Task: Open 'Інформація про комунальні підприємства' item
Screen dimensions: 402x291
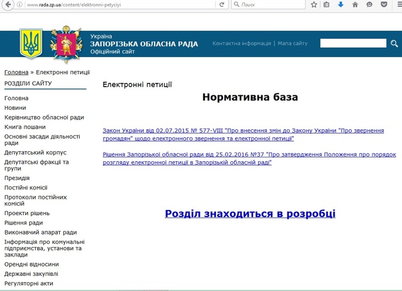Action: point(45,248)
